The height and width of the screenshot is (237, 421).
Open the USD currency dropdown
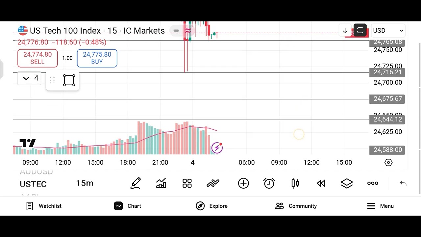click(x=388, y=31)
